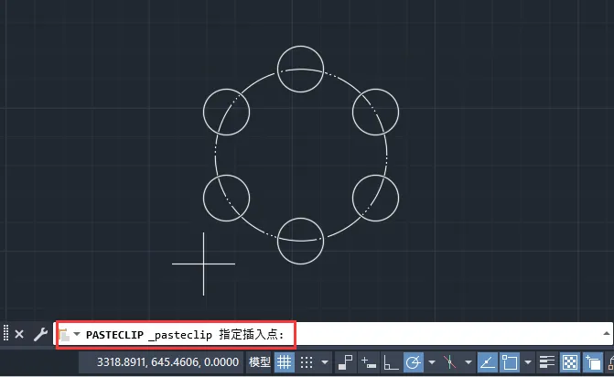This screenshot has height=377, width=614.
Task: Toggle selection cycling icon
Action: tap(592, 362)
